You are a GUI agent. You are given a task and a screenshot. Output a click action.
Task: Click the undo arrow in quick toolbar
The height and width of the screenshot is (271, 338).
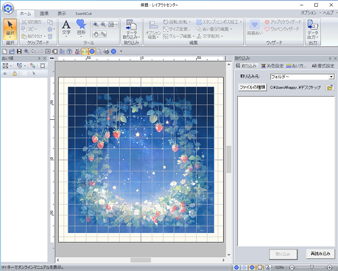(34, 51)
